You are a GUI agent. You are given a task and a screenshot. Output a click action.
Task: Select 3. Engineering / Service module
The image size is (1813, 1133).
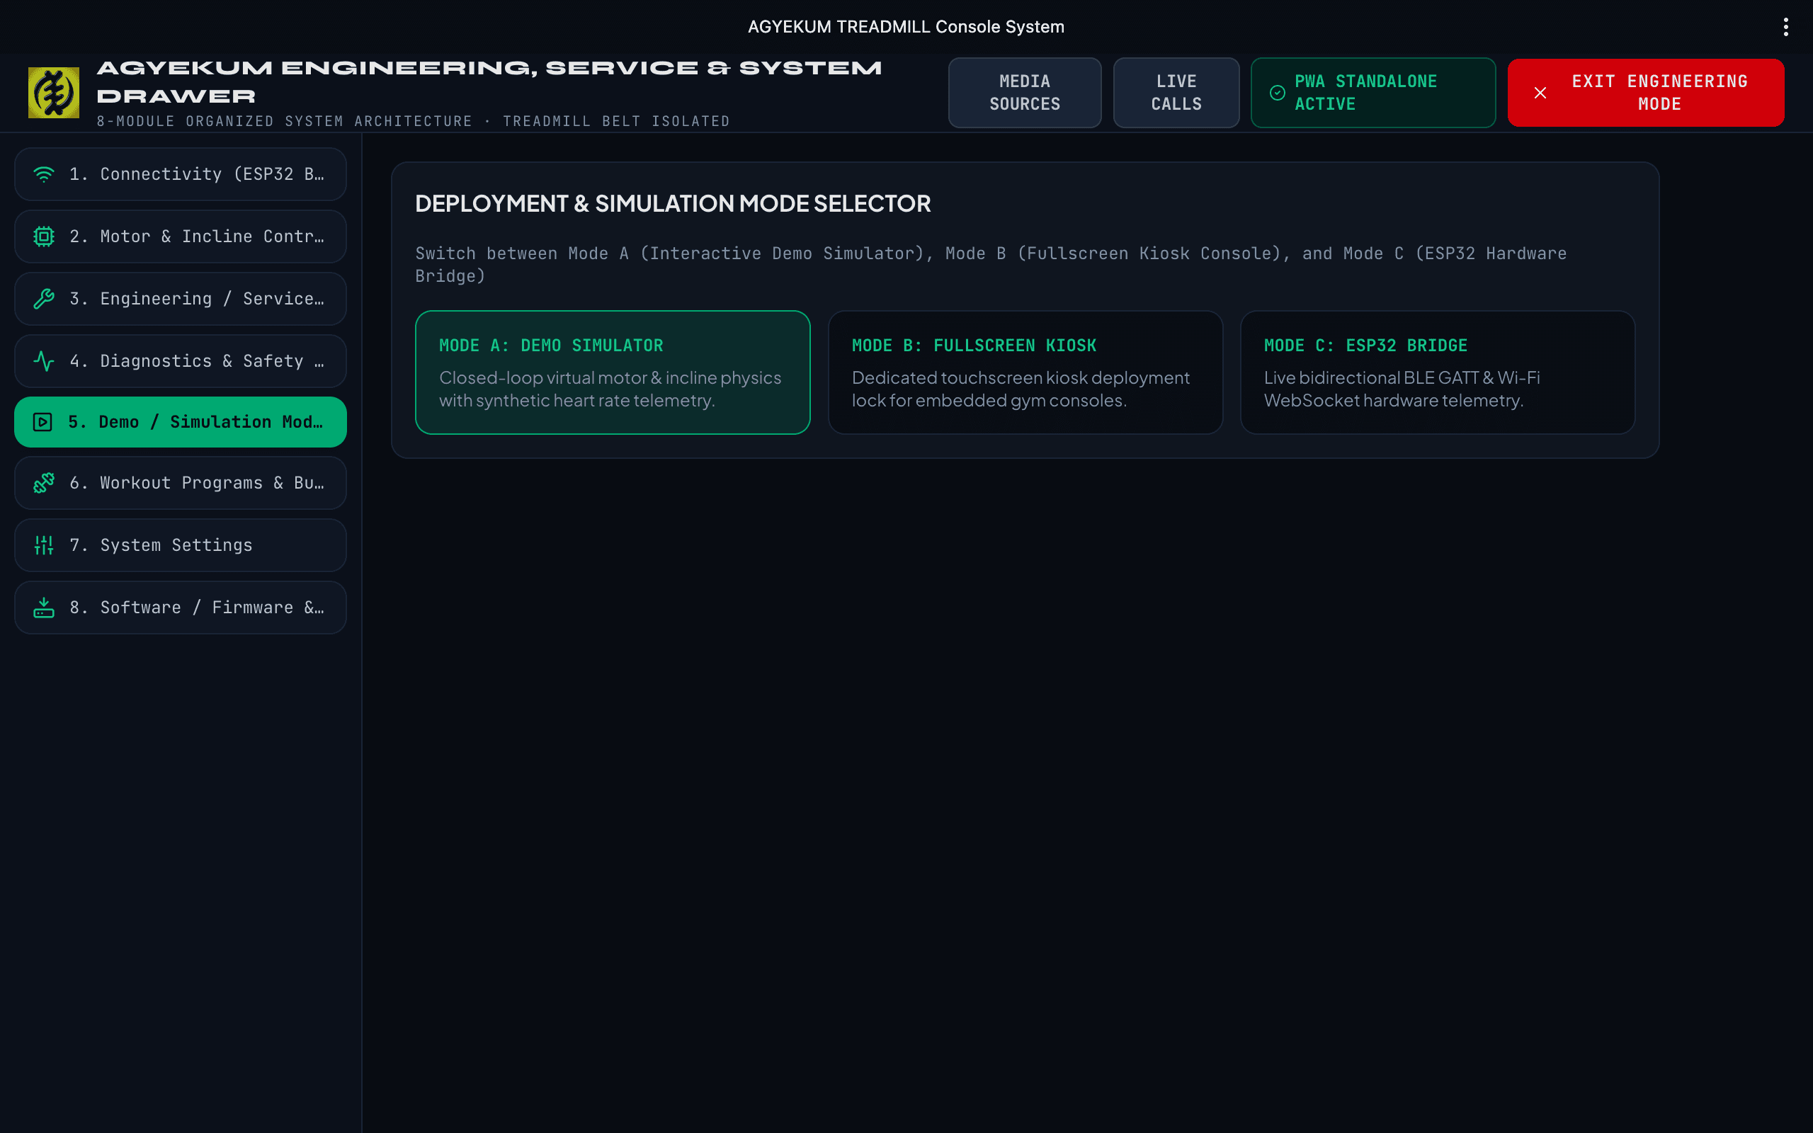[x=181, y=299]
